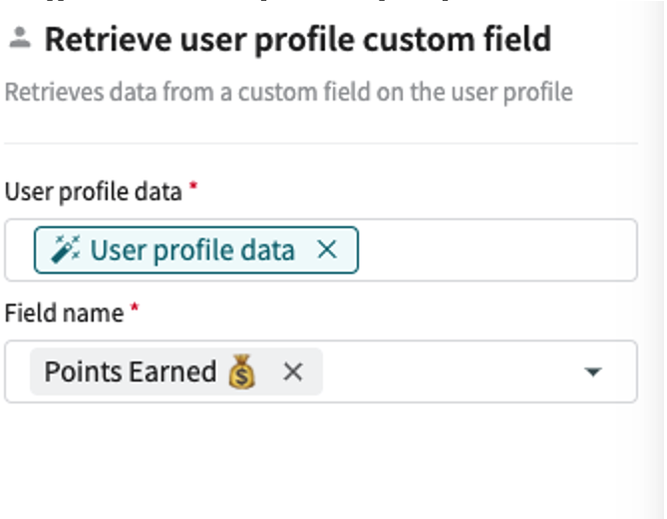The image size is (667, 519).
Task: Select the 'User profile data' chip text
Action: click(192, 250)
